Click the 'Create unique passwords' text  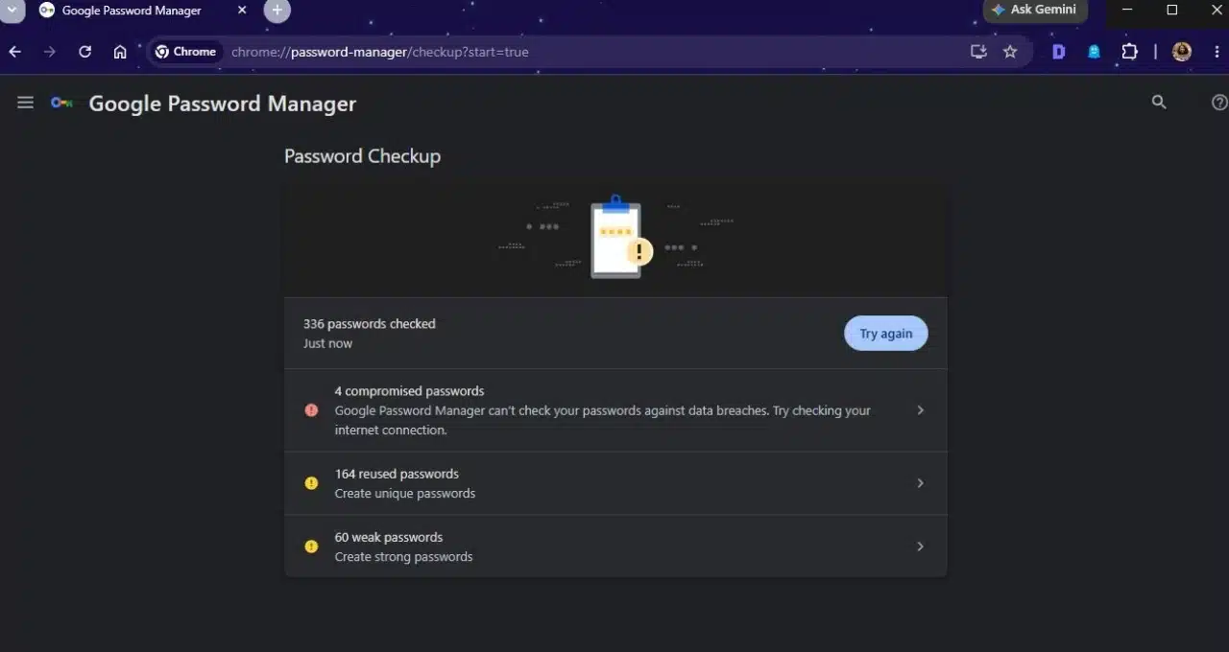405,494
